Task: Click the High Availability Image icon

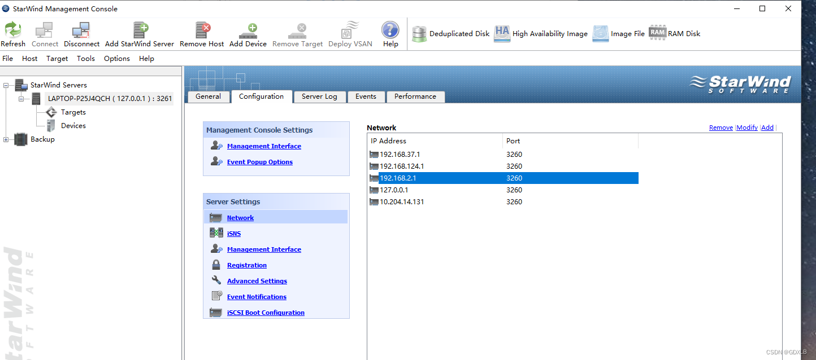Action: click(502, 34)
